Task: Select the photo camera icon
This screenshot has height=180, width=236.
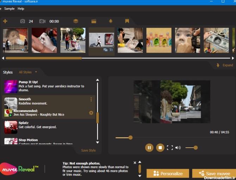Action: coord(23,21)
